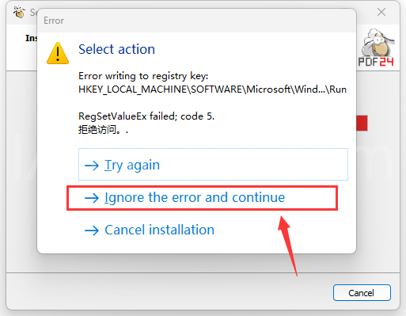This screenshot has height=316, width=406.
Task: Click the Error dialog title bar
Action: pos(196,21)
